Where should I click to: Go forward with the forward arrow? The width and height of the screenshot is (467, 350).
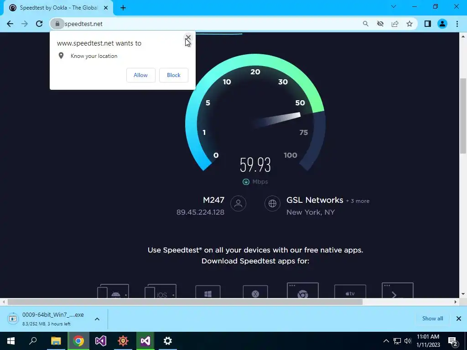pos(25,24)
